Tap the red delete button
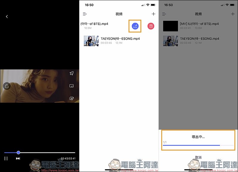238x172 pixels. point(151,26)
